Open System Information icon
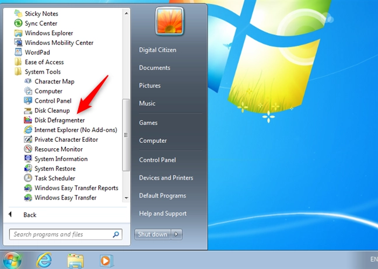 point(28,159)
